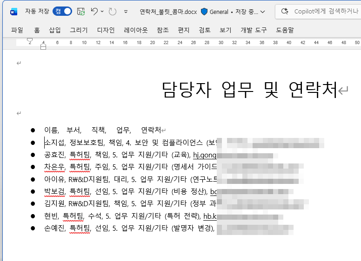Click the Copilot search box
The height and width of the screenshot is (261, 361).
pyautogui.click(x=319, y=11)
